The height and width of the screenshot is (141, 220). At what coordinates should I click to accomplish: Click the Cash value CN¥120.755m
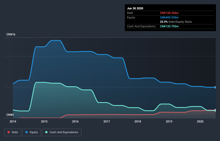(169, 26)
